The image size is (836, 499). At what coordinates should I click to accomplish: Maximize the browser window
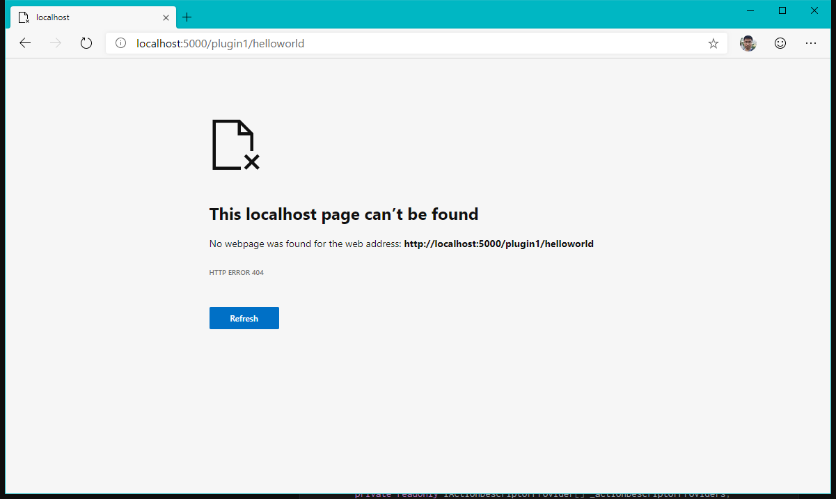point(782,10)
